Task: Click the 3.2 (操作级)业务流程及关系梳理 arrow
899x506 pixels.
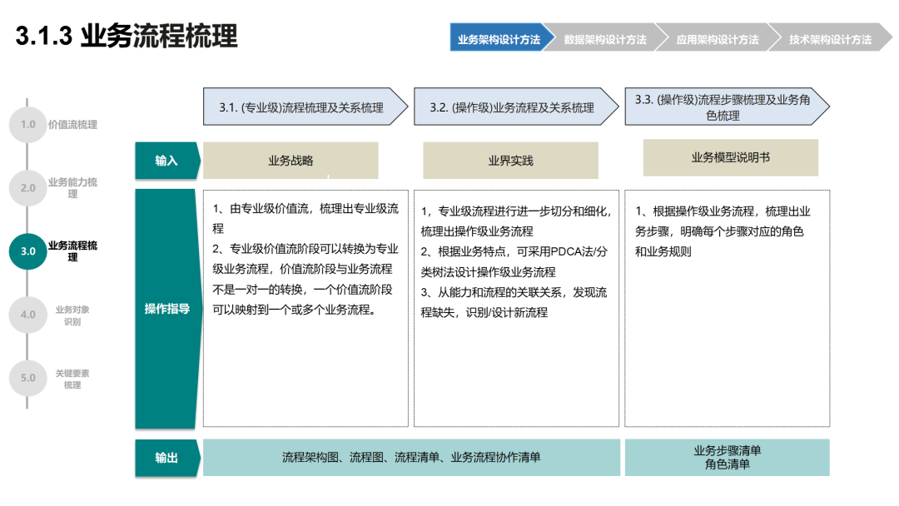Action: tap(516, 107)
